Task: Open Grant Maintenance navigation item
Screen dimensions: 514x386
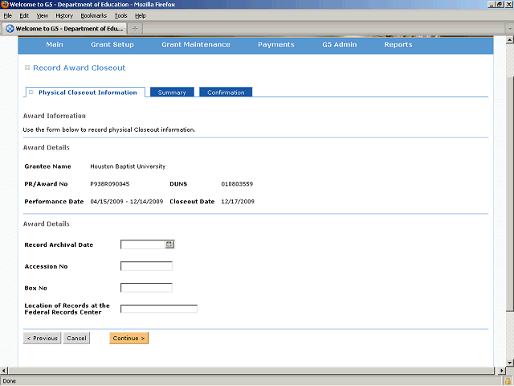Action: (x=196, y=45)
